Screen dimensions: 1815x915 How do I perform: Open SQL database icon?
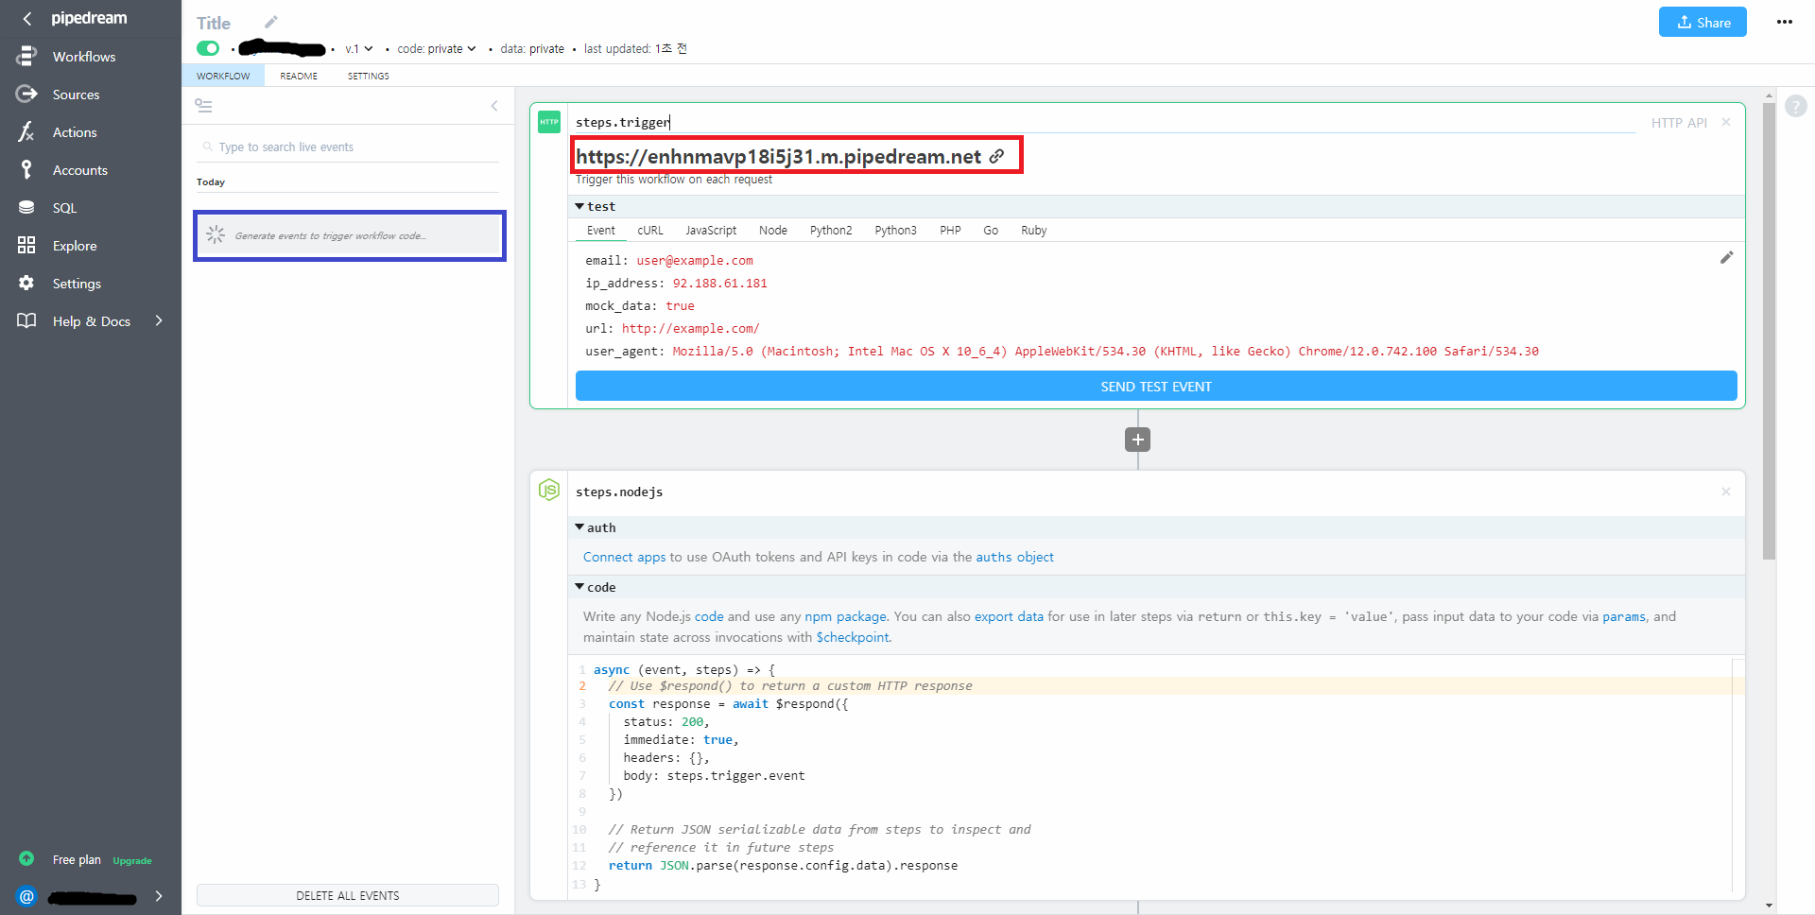click(26, 208)
